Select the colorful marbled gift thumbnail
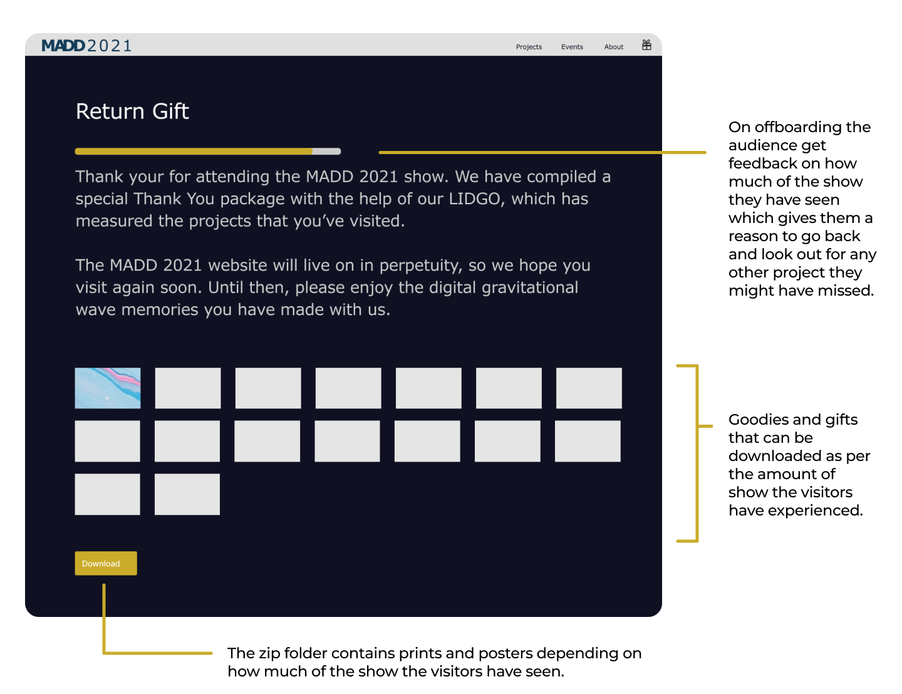This screenshot has width=902, height=694. [x=108, y=388]
